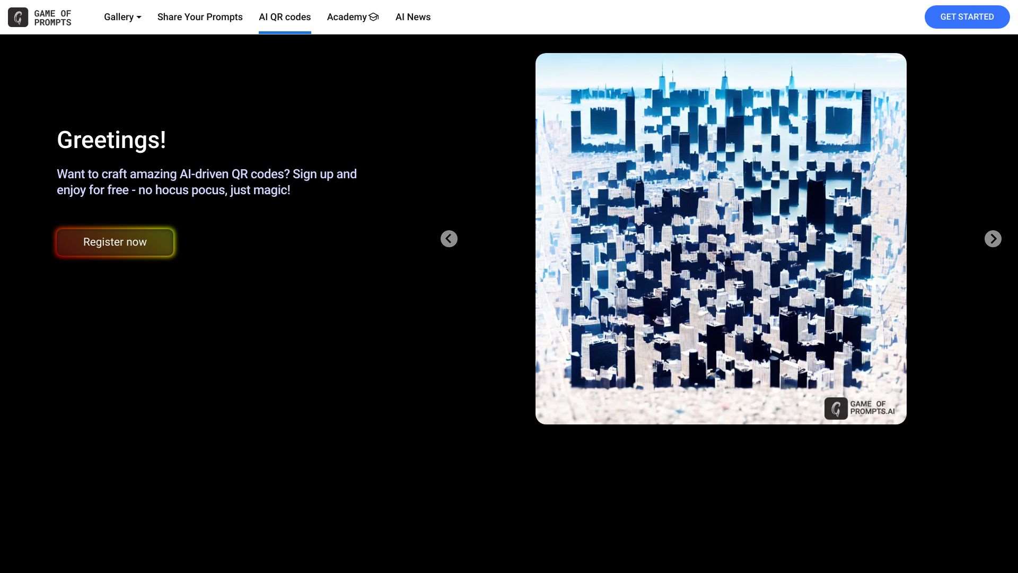Switch to the AI QR codes tab

pyautogui.click(x=284, y=16)
